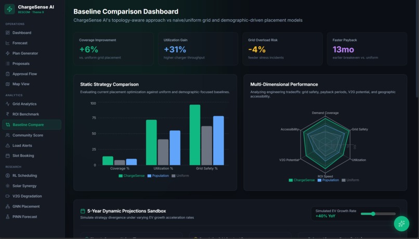Toggle ChargeSense series in the bar chart legend
The image size is (419, 239).
[x=132, y=176]
